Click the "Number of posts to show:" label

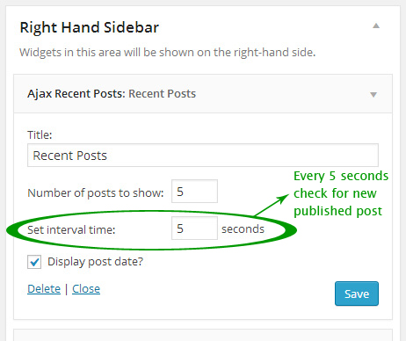click(96, 193)
